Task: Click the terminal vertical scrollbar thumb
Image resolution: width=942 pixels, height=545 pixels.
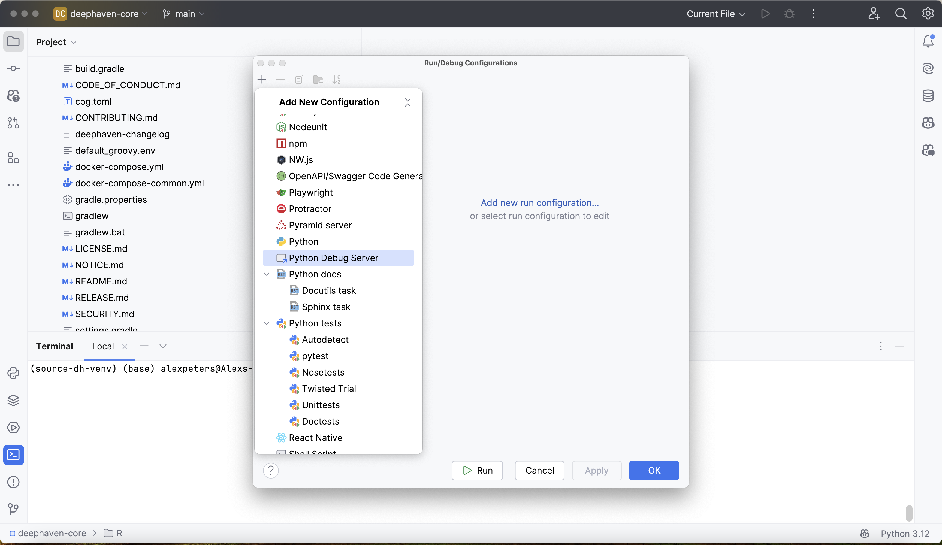Action: click(909, 513)
